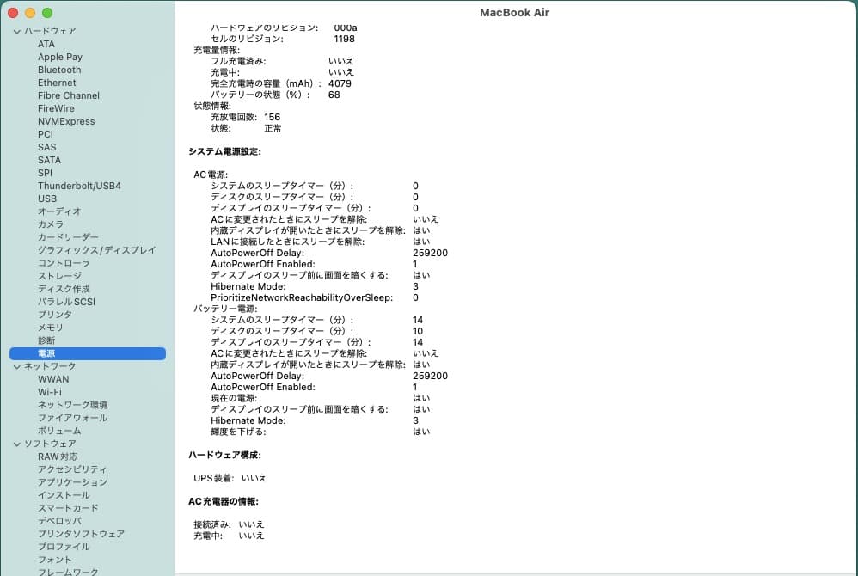The image size is (858, 576).
Task: Select ATA in the hardware sidebar
Action: 46,44
